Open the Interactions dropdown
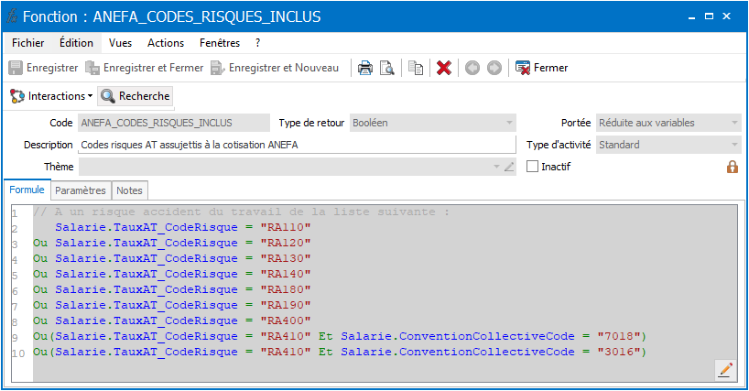 [51, 96]
